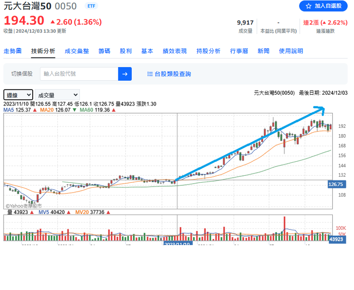Click the MV20 37736 volume legend
Image resolution: width=354 pixels, height=290 pixels.
coord(93,212)
